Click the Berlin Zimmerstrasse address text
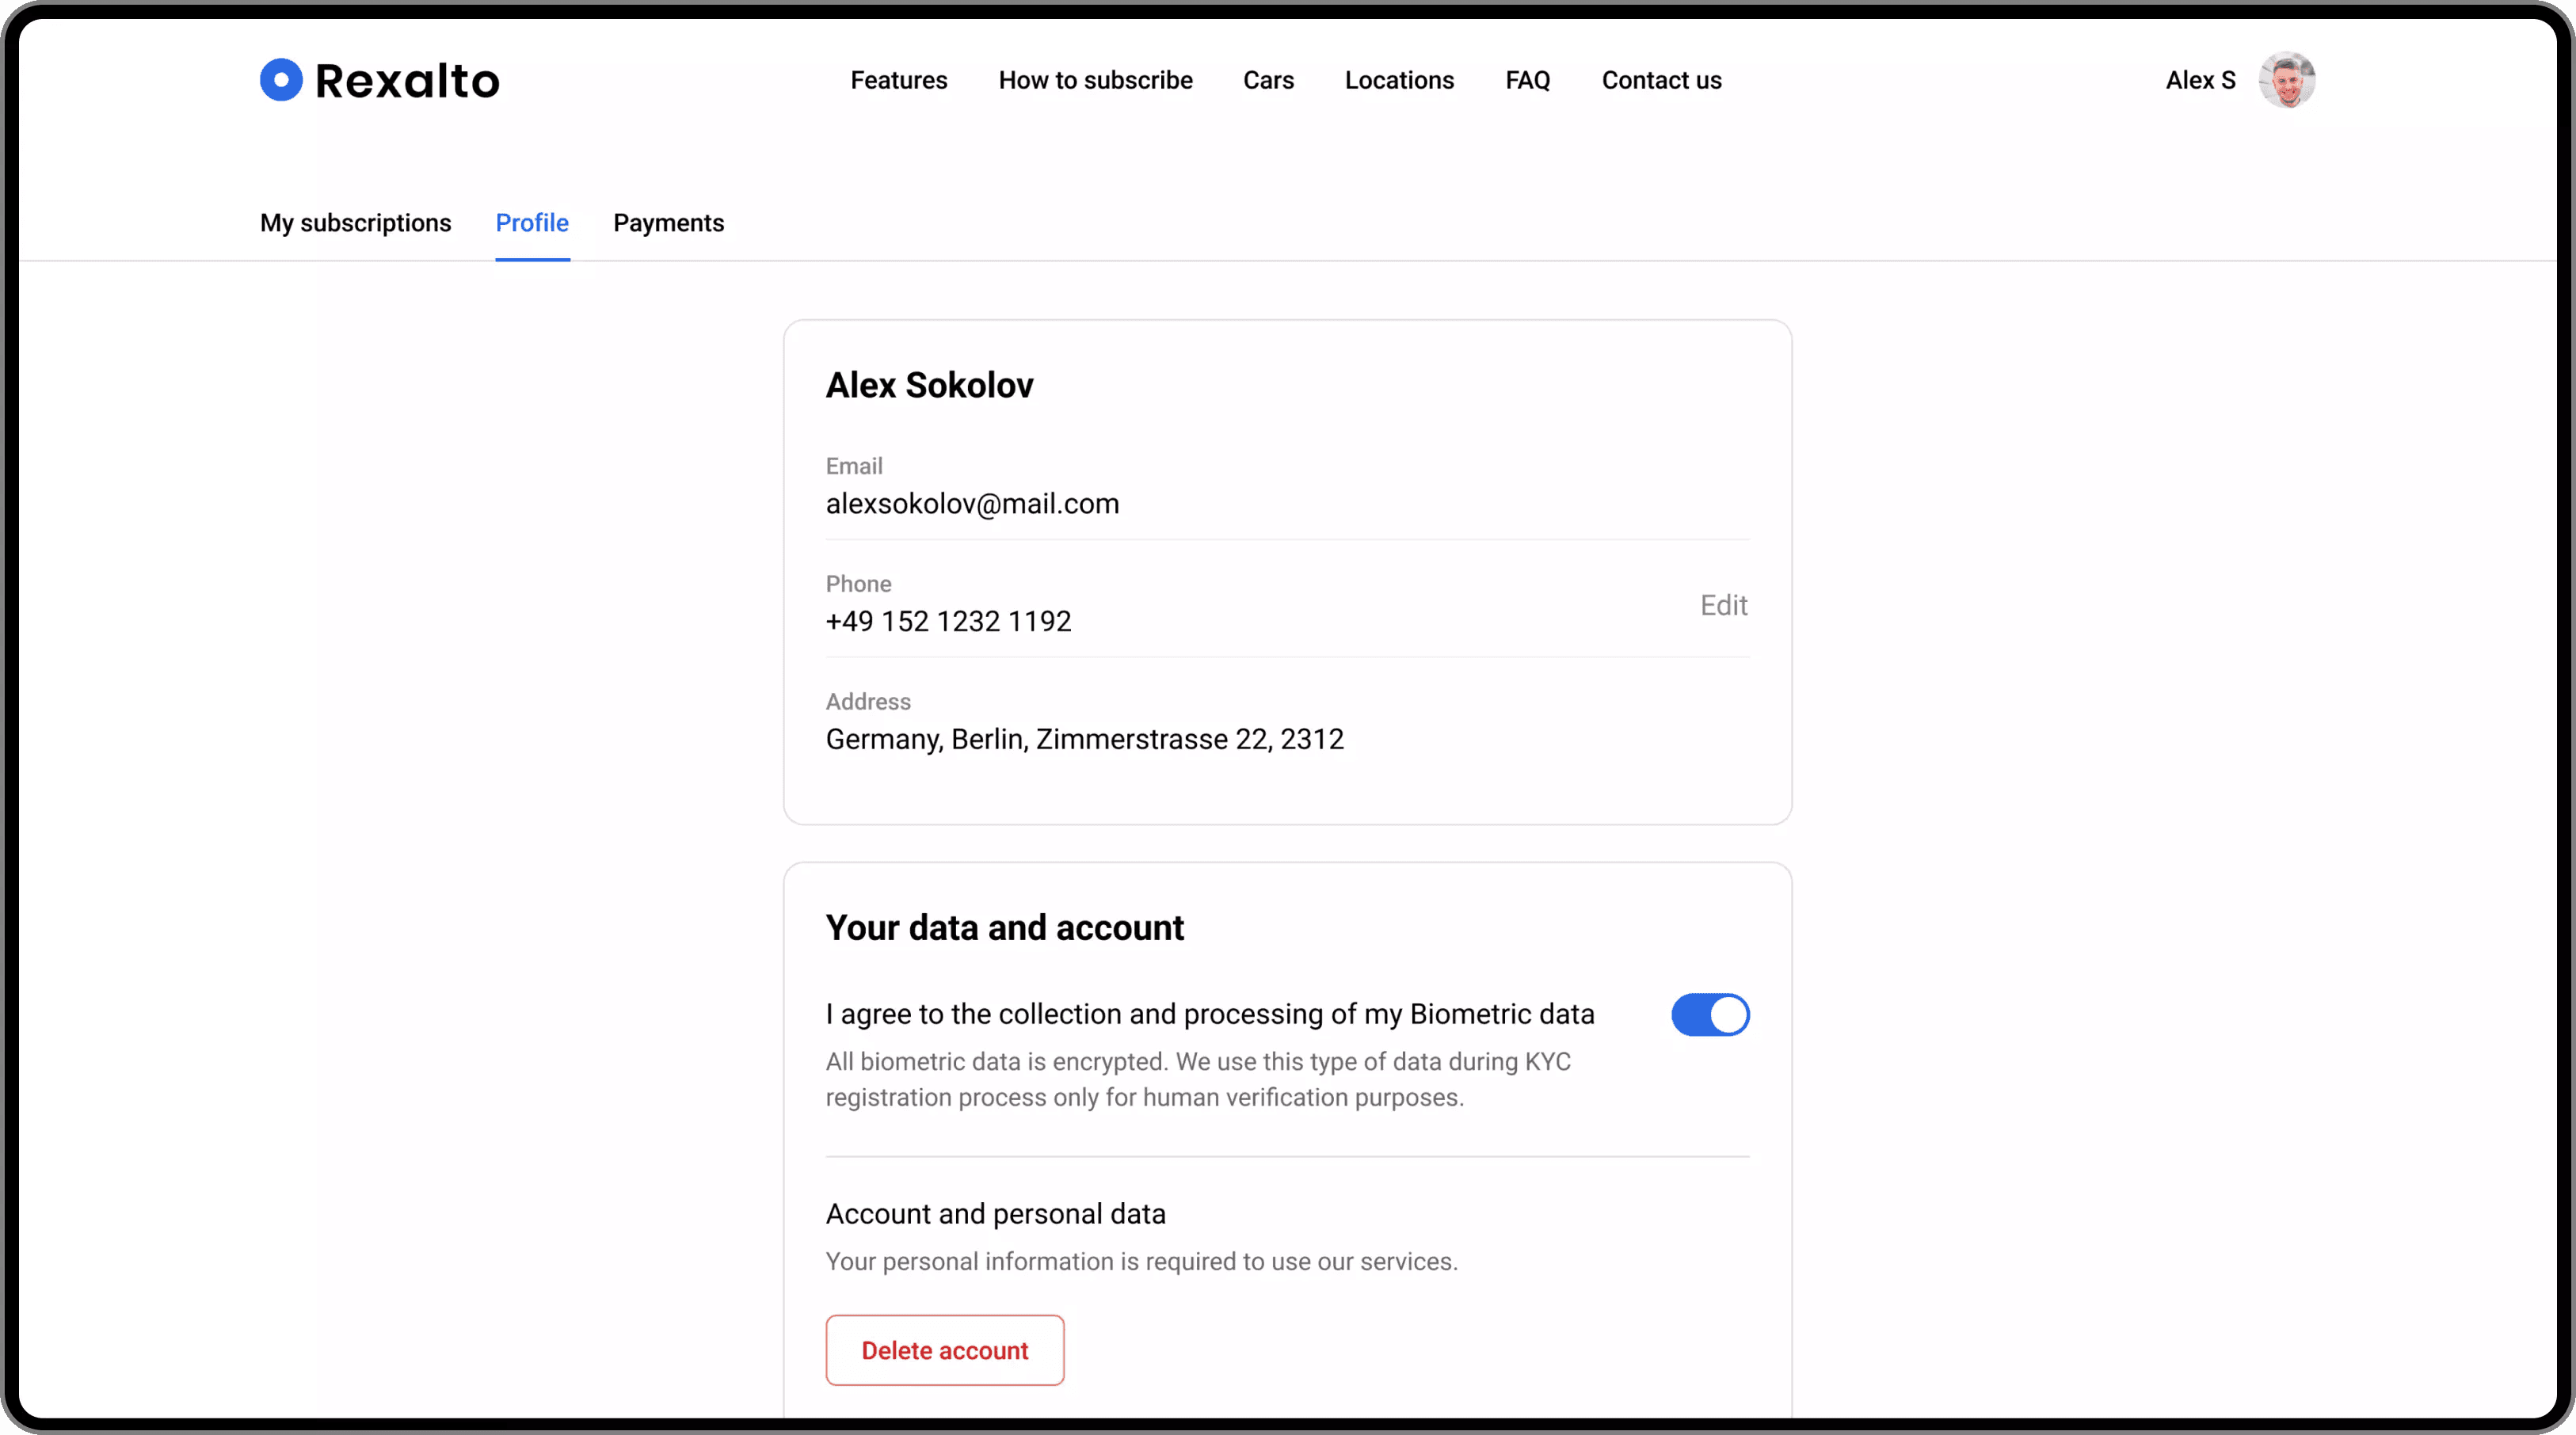 (x=1084, y=739)
